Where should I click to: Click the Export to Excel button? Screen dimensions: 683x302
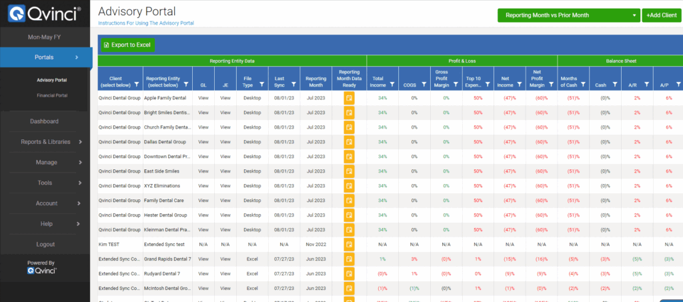tap(127, 45)
